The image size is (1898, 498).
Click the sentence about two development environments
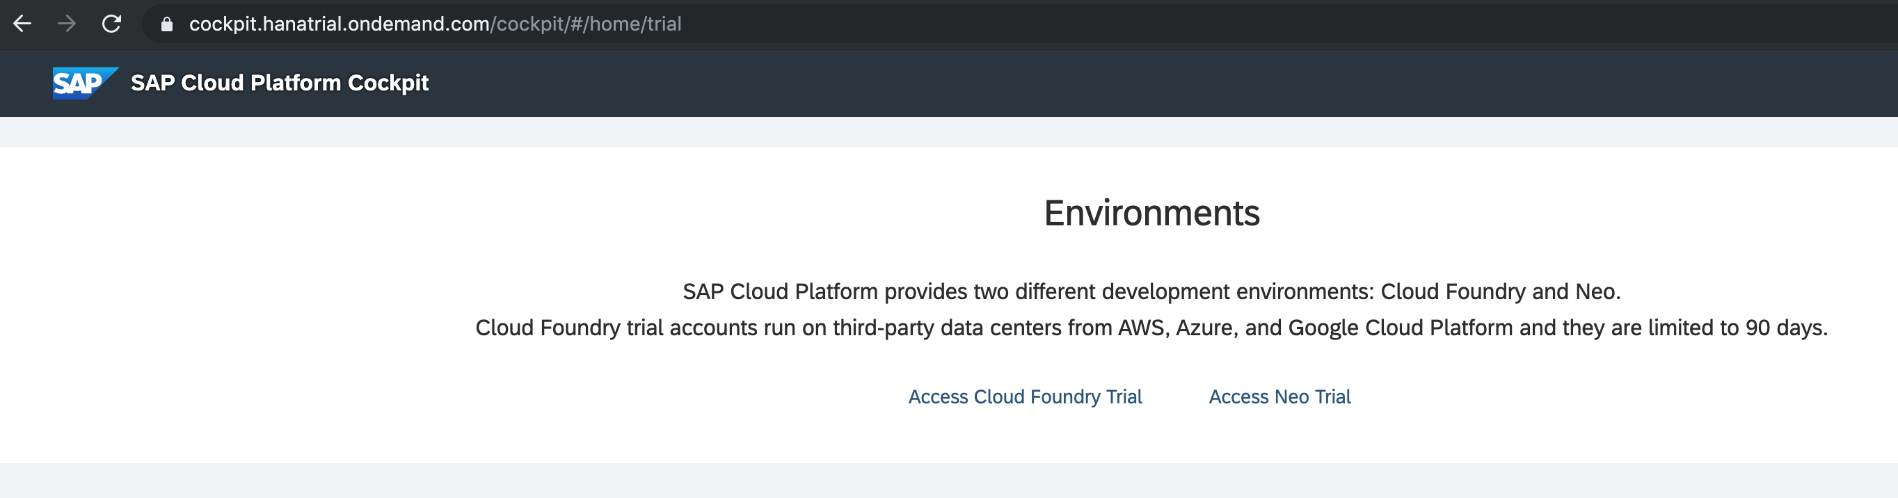click(x=1151, y=291)
